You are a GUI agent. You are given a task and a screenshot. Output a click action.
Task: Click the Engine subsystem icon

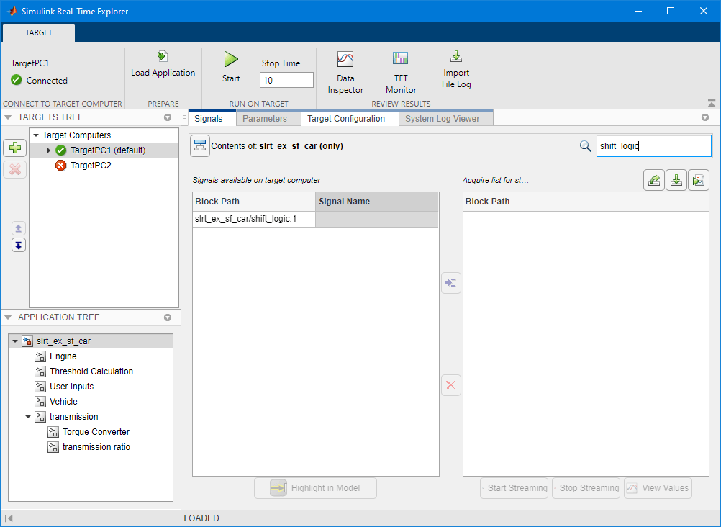tap(40, 356)
